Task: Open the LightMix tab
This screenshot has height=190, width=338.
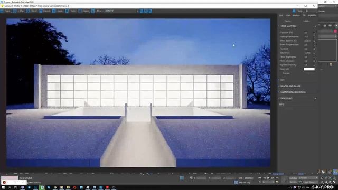Action: (x=312, y=15)
